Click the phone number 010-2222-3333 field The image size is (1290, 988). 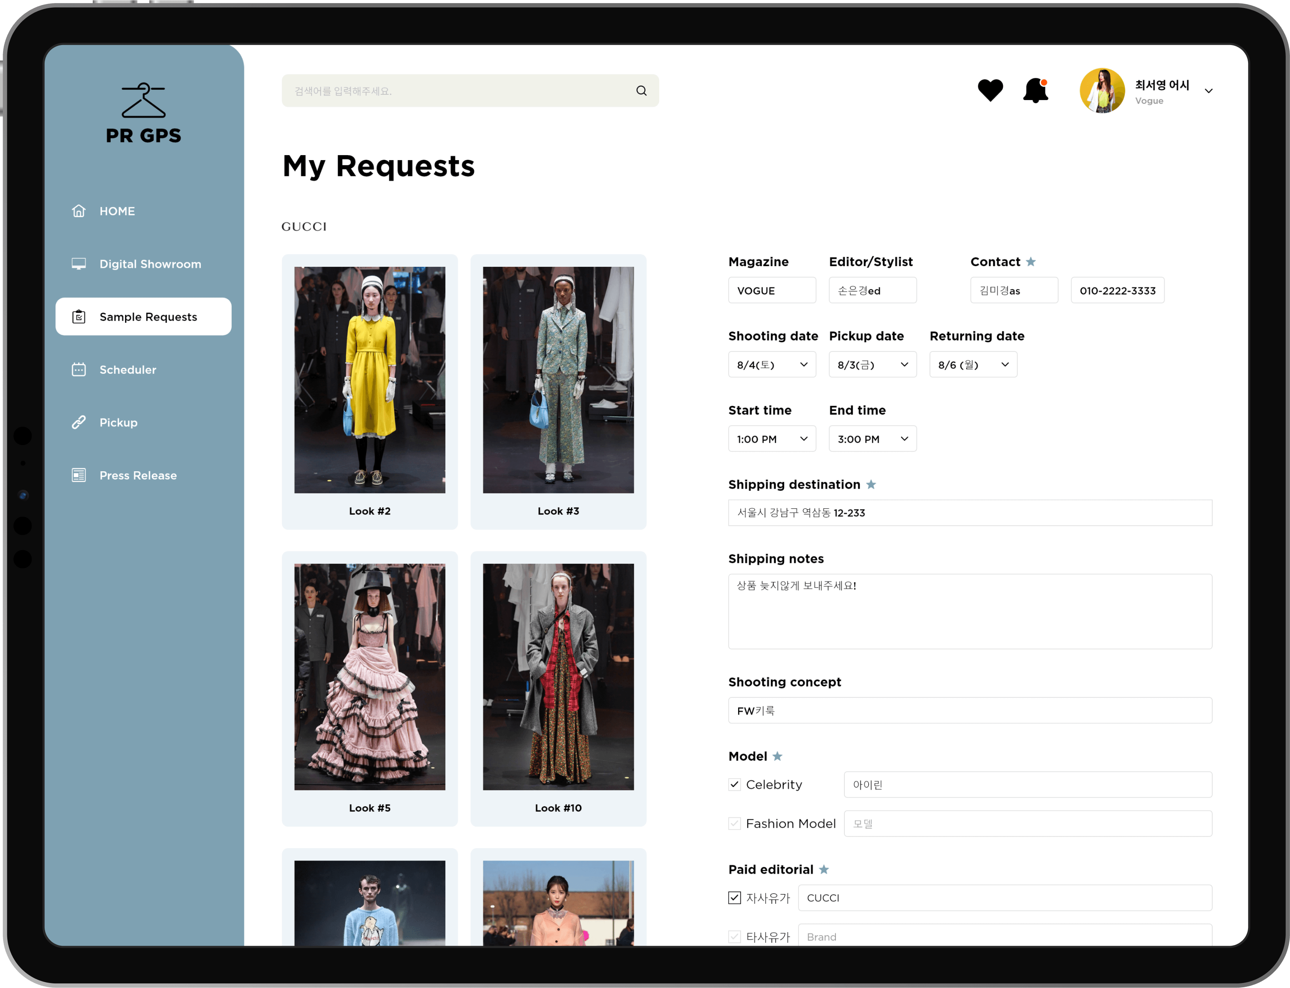[1117, 291]
